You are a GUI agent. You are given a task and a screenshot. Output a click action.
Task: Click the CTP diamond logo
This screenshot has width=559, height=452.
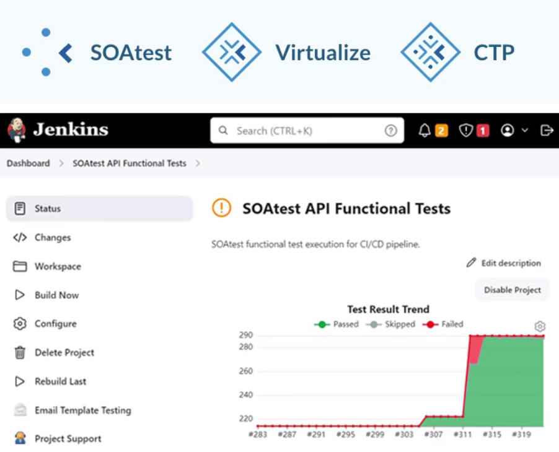click(x=430, y=52)
